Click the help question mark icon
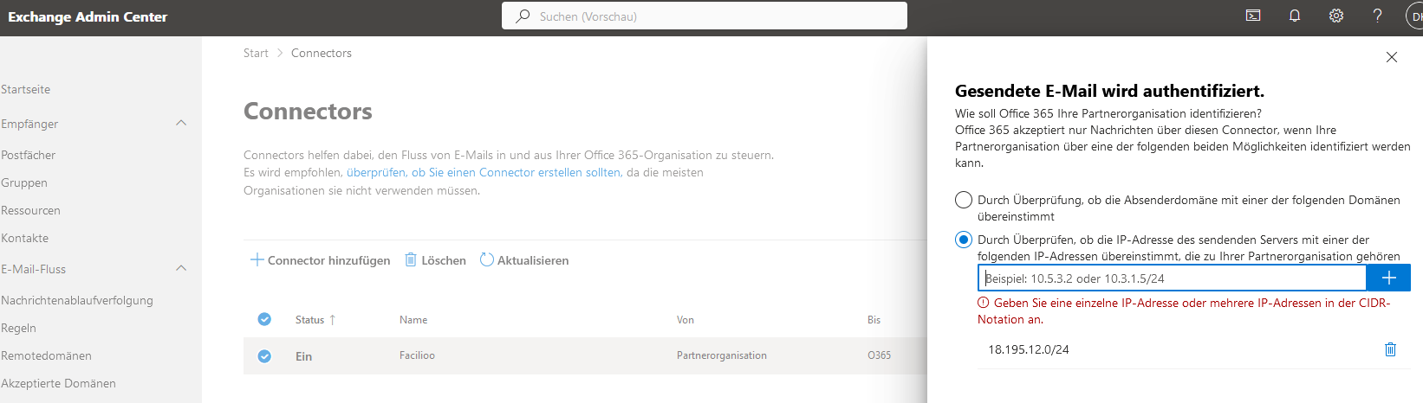The height and width of the screenshot is (403, 1423). (x=1377, y=16)
